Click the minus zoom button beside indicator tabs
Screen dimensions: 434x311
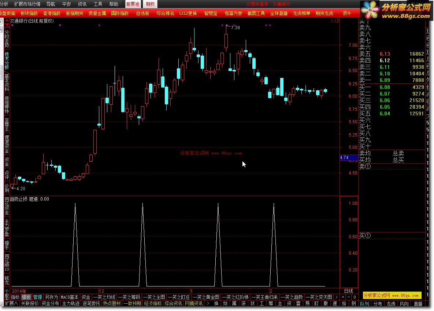click(x=349, y=297)
